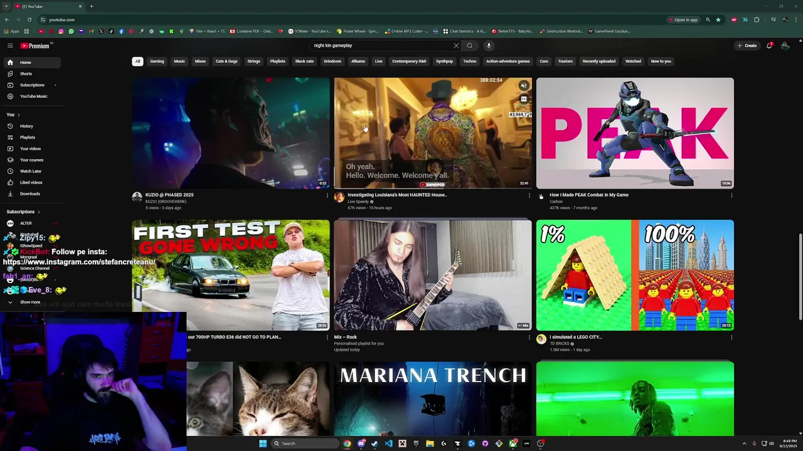
Task: Open more options for Louisiana HAUNTED House video
Action: [x=529, y=195]
